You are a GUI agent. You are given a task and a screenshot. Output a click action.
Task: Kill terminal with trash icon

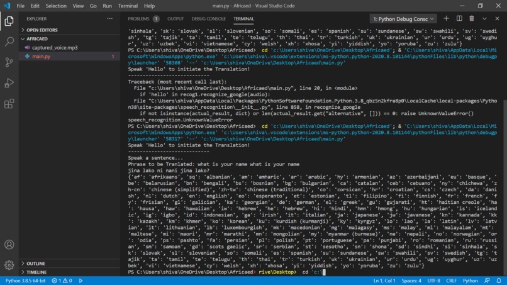[x=472, y=18]
